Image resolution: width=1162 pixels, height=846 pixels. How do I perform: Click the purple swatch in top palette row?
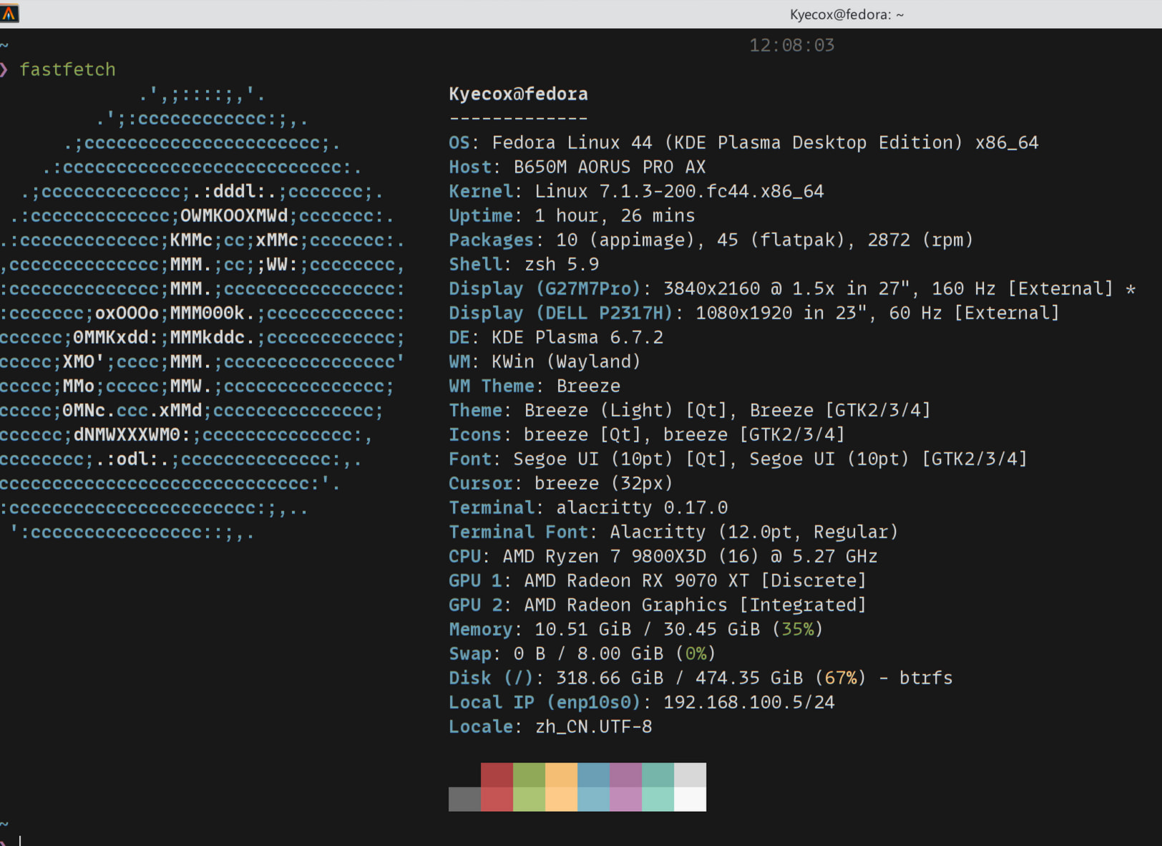coord(625,775)
